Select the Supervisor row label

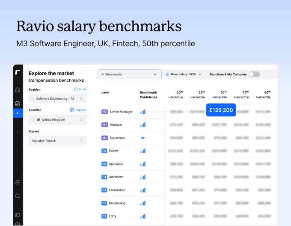pos(118,138)
